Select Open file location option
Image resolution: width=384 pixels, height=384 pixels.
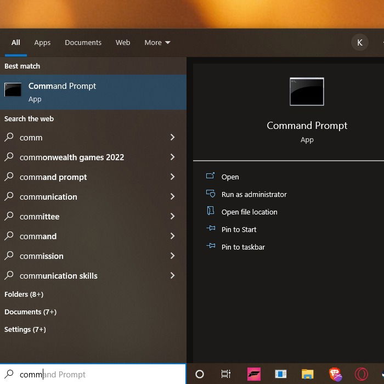coord(249,212)
